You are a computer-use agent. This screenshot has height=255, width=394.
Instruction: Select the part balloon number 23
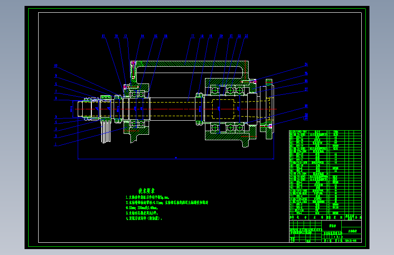246,36
